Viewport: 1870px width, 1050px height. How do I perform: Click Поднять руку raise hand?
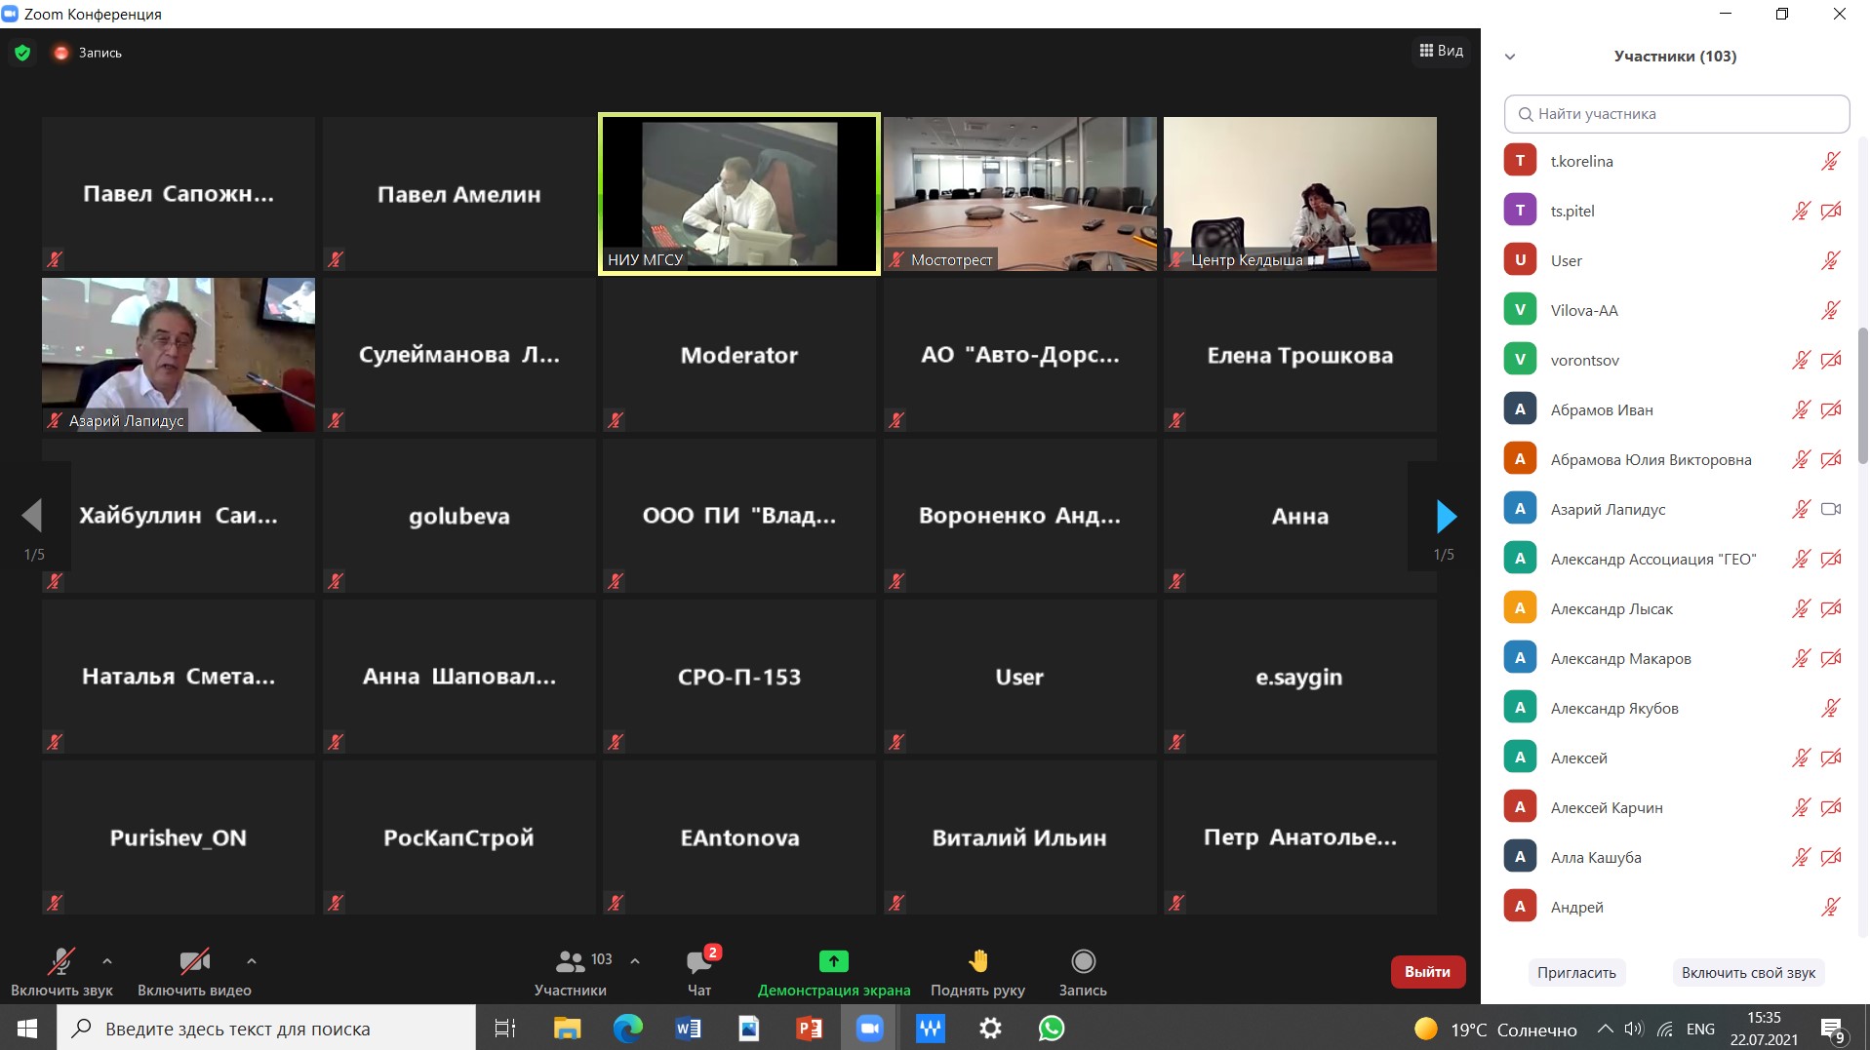pos(977,972)
